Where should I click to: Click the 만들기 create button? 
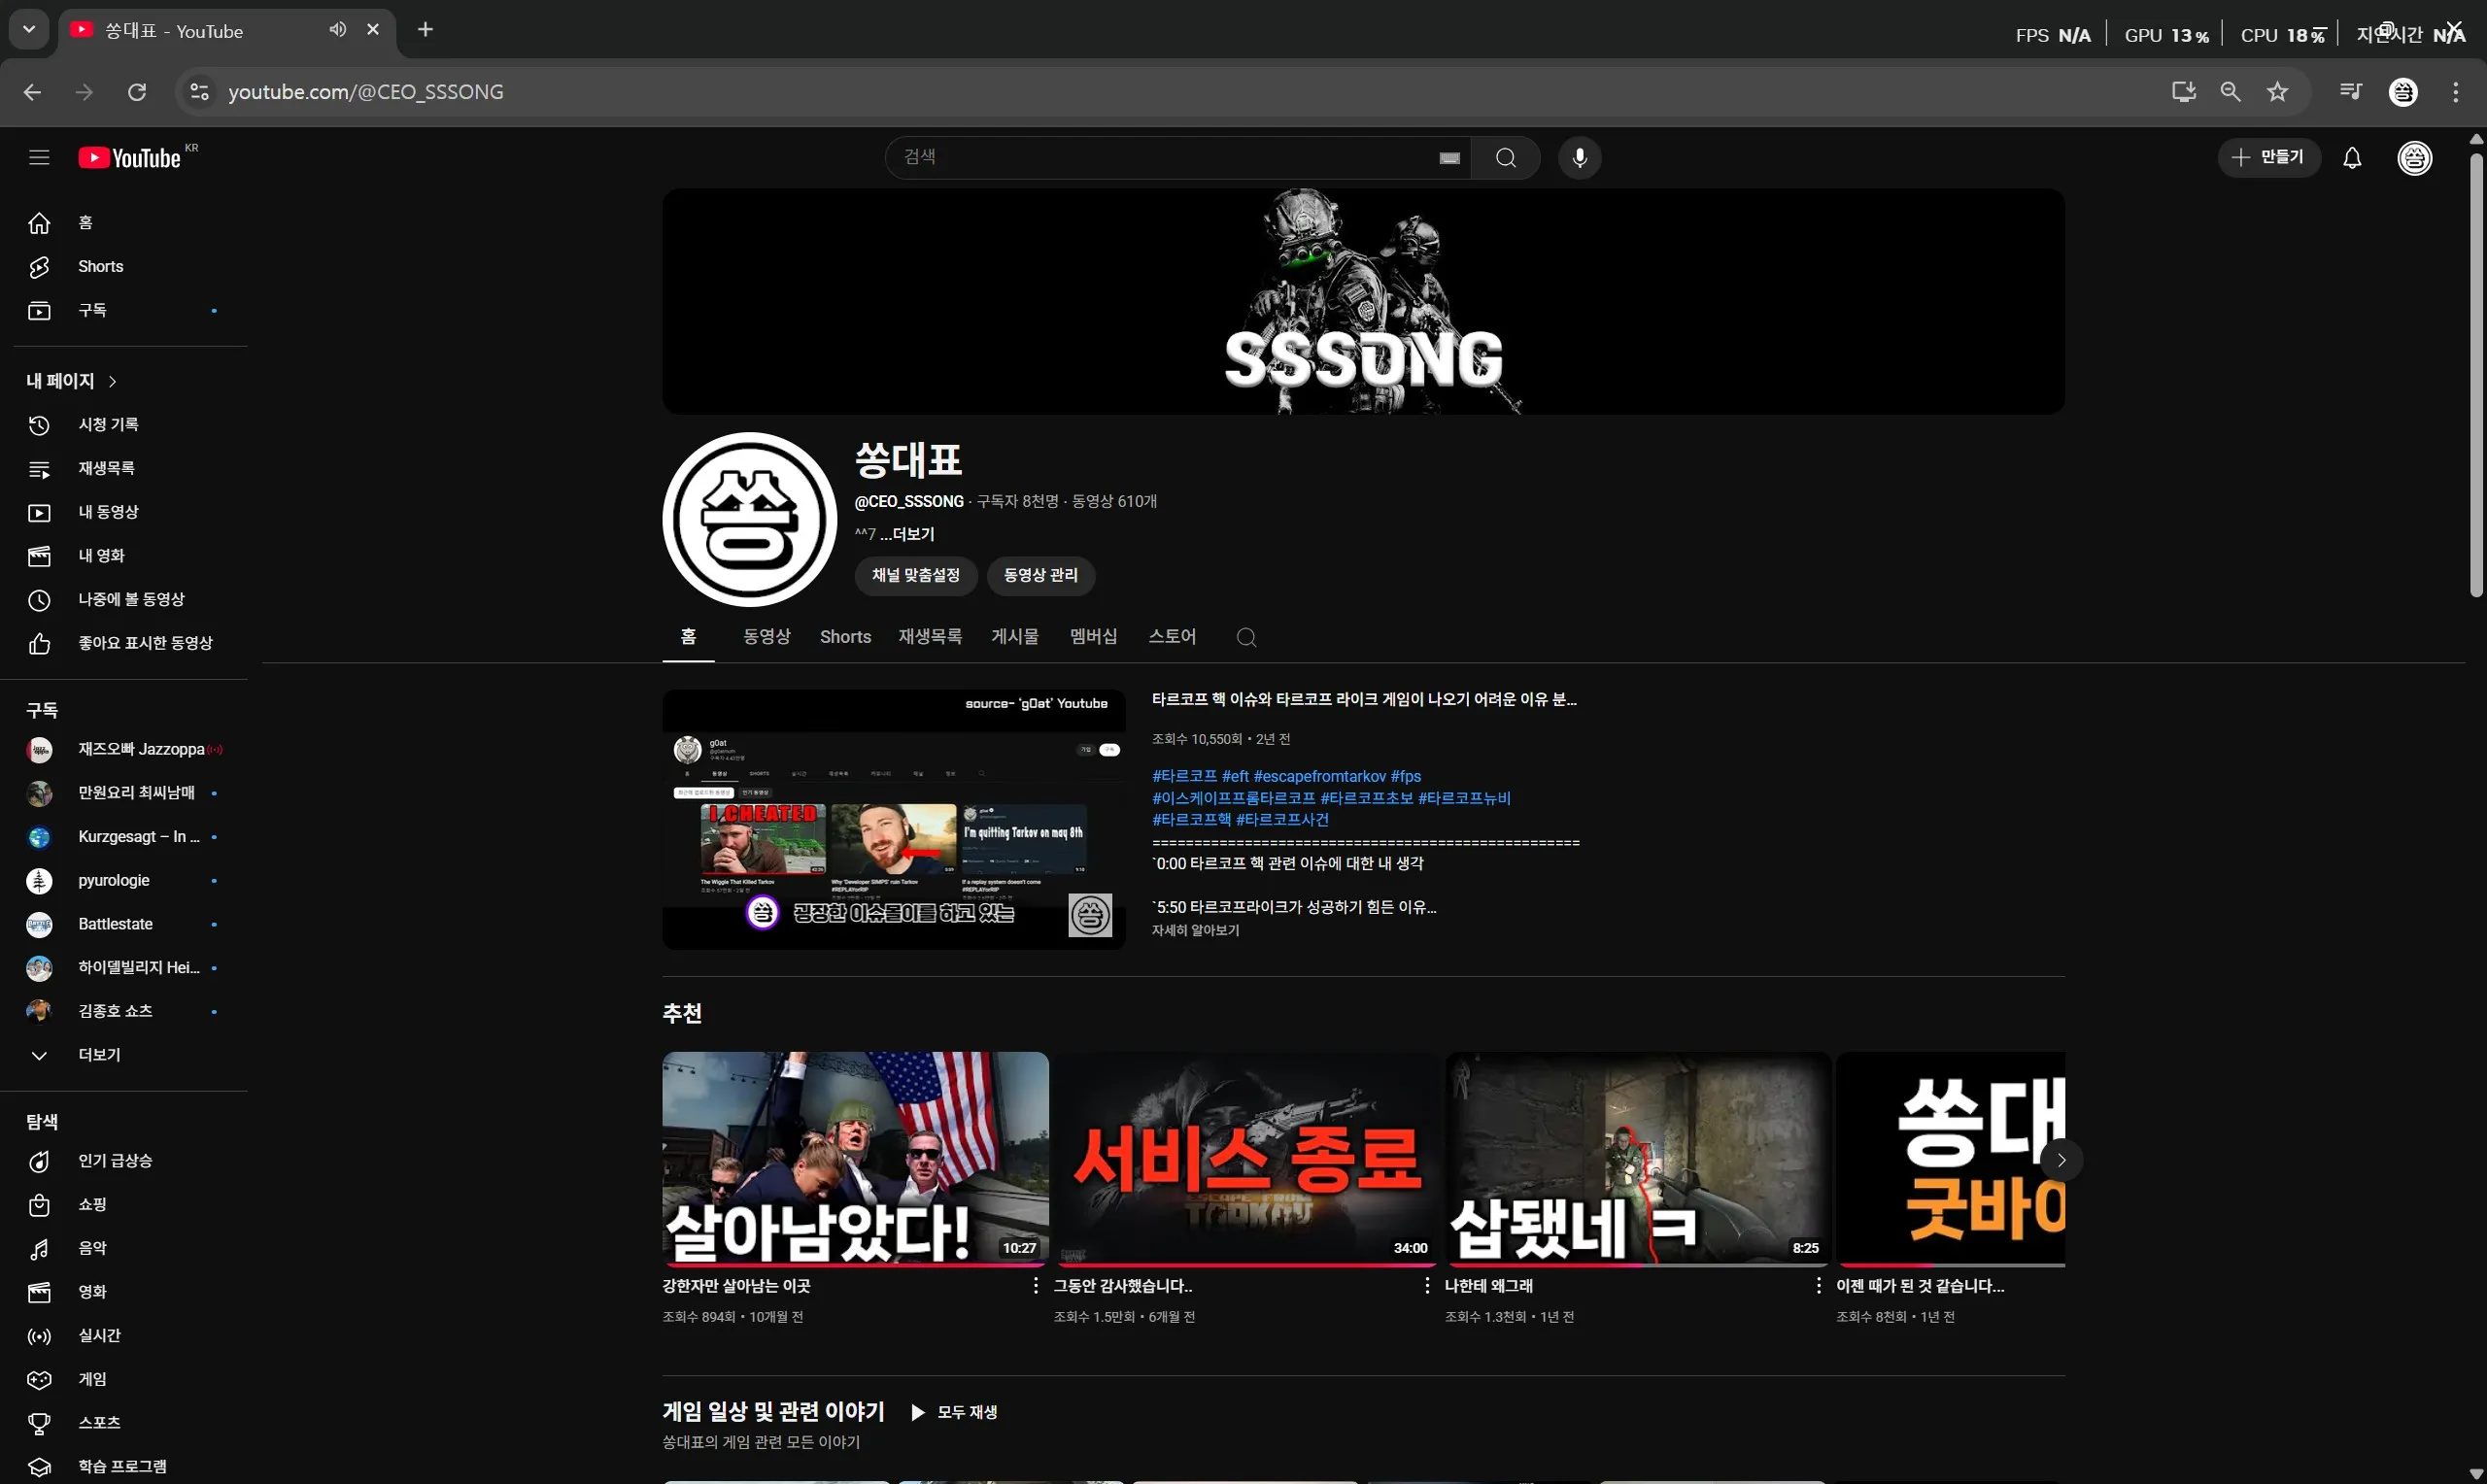point(2268,157)
